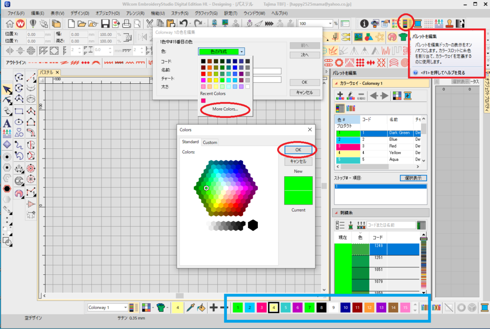The image size is (490, 329).
Task: Open the undo history dropdown arrow
Action: (189, 23)
